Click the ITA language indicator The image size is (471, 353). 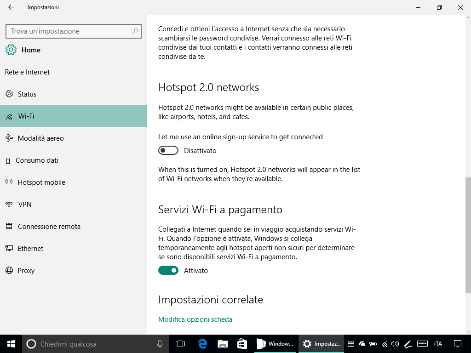[x=438, y=344]
